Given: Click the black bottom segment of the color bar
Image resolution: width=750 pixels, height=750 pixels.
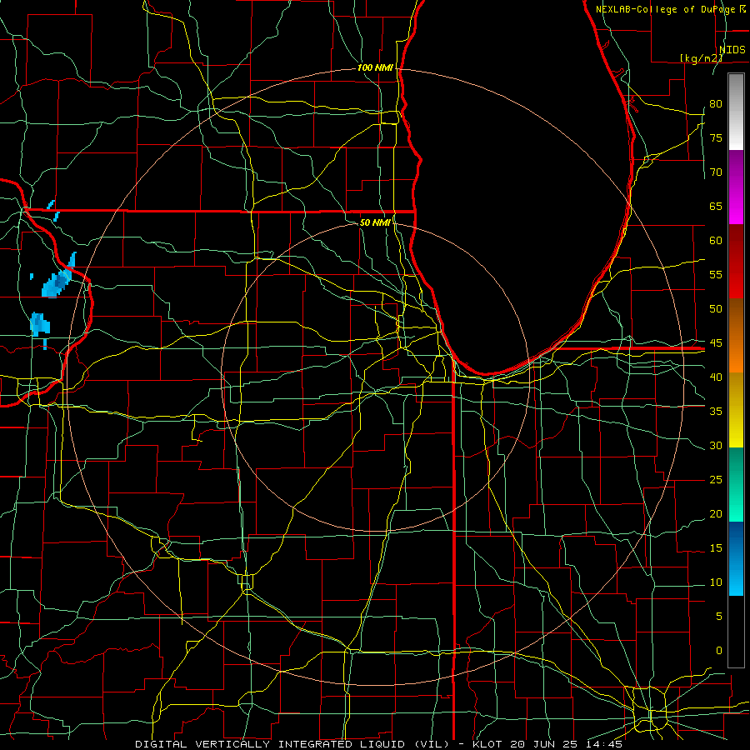Looking at the screenshot, I should [x=736, y=632].
